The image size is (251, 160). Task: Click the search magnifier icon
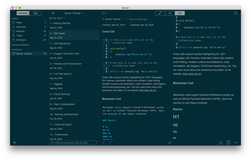[x=236, y=13]
